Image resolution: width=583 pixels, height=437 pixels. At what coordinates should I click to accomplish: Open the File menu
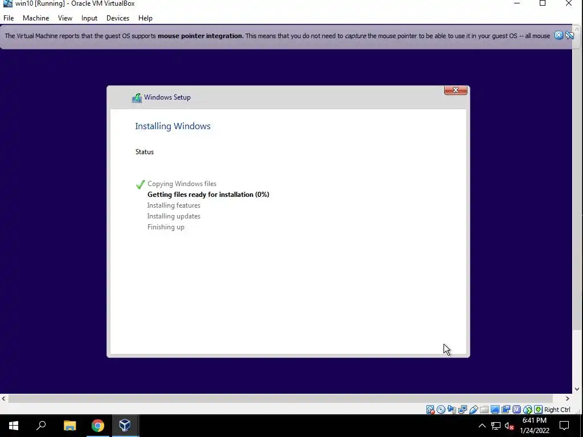tap(9, 18)
